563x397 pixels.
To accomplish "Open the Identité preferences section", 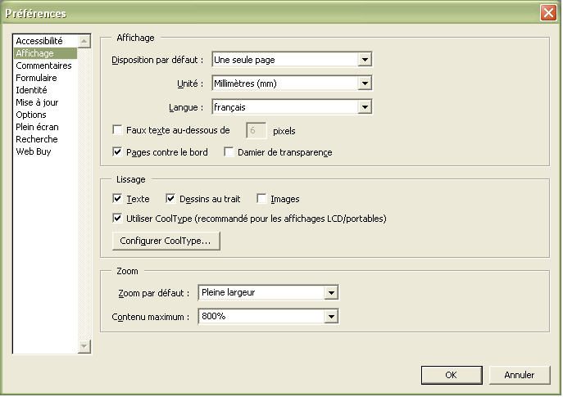I will click(x=31, y=90).
